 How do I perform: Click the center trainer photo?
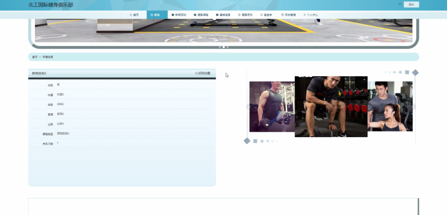(331, 106)
